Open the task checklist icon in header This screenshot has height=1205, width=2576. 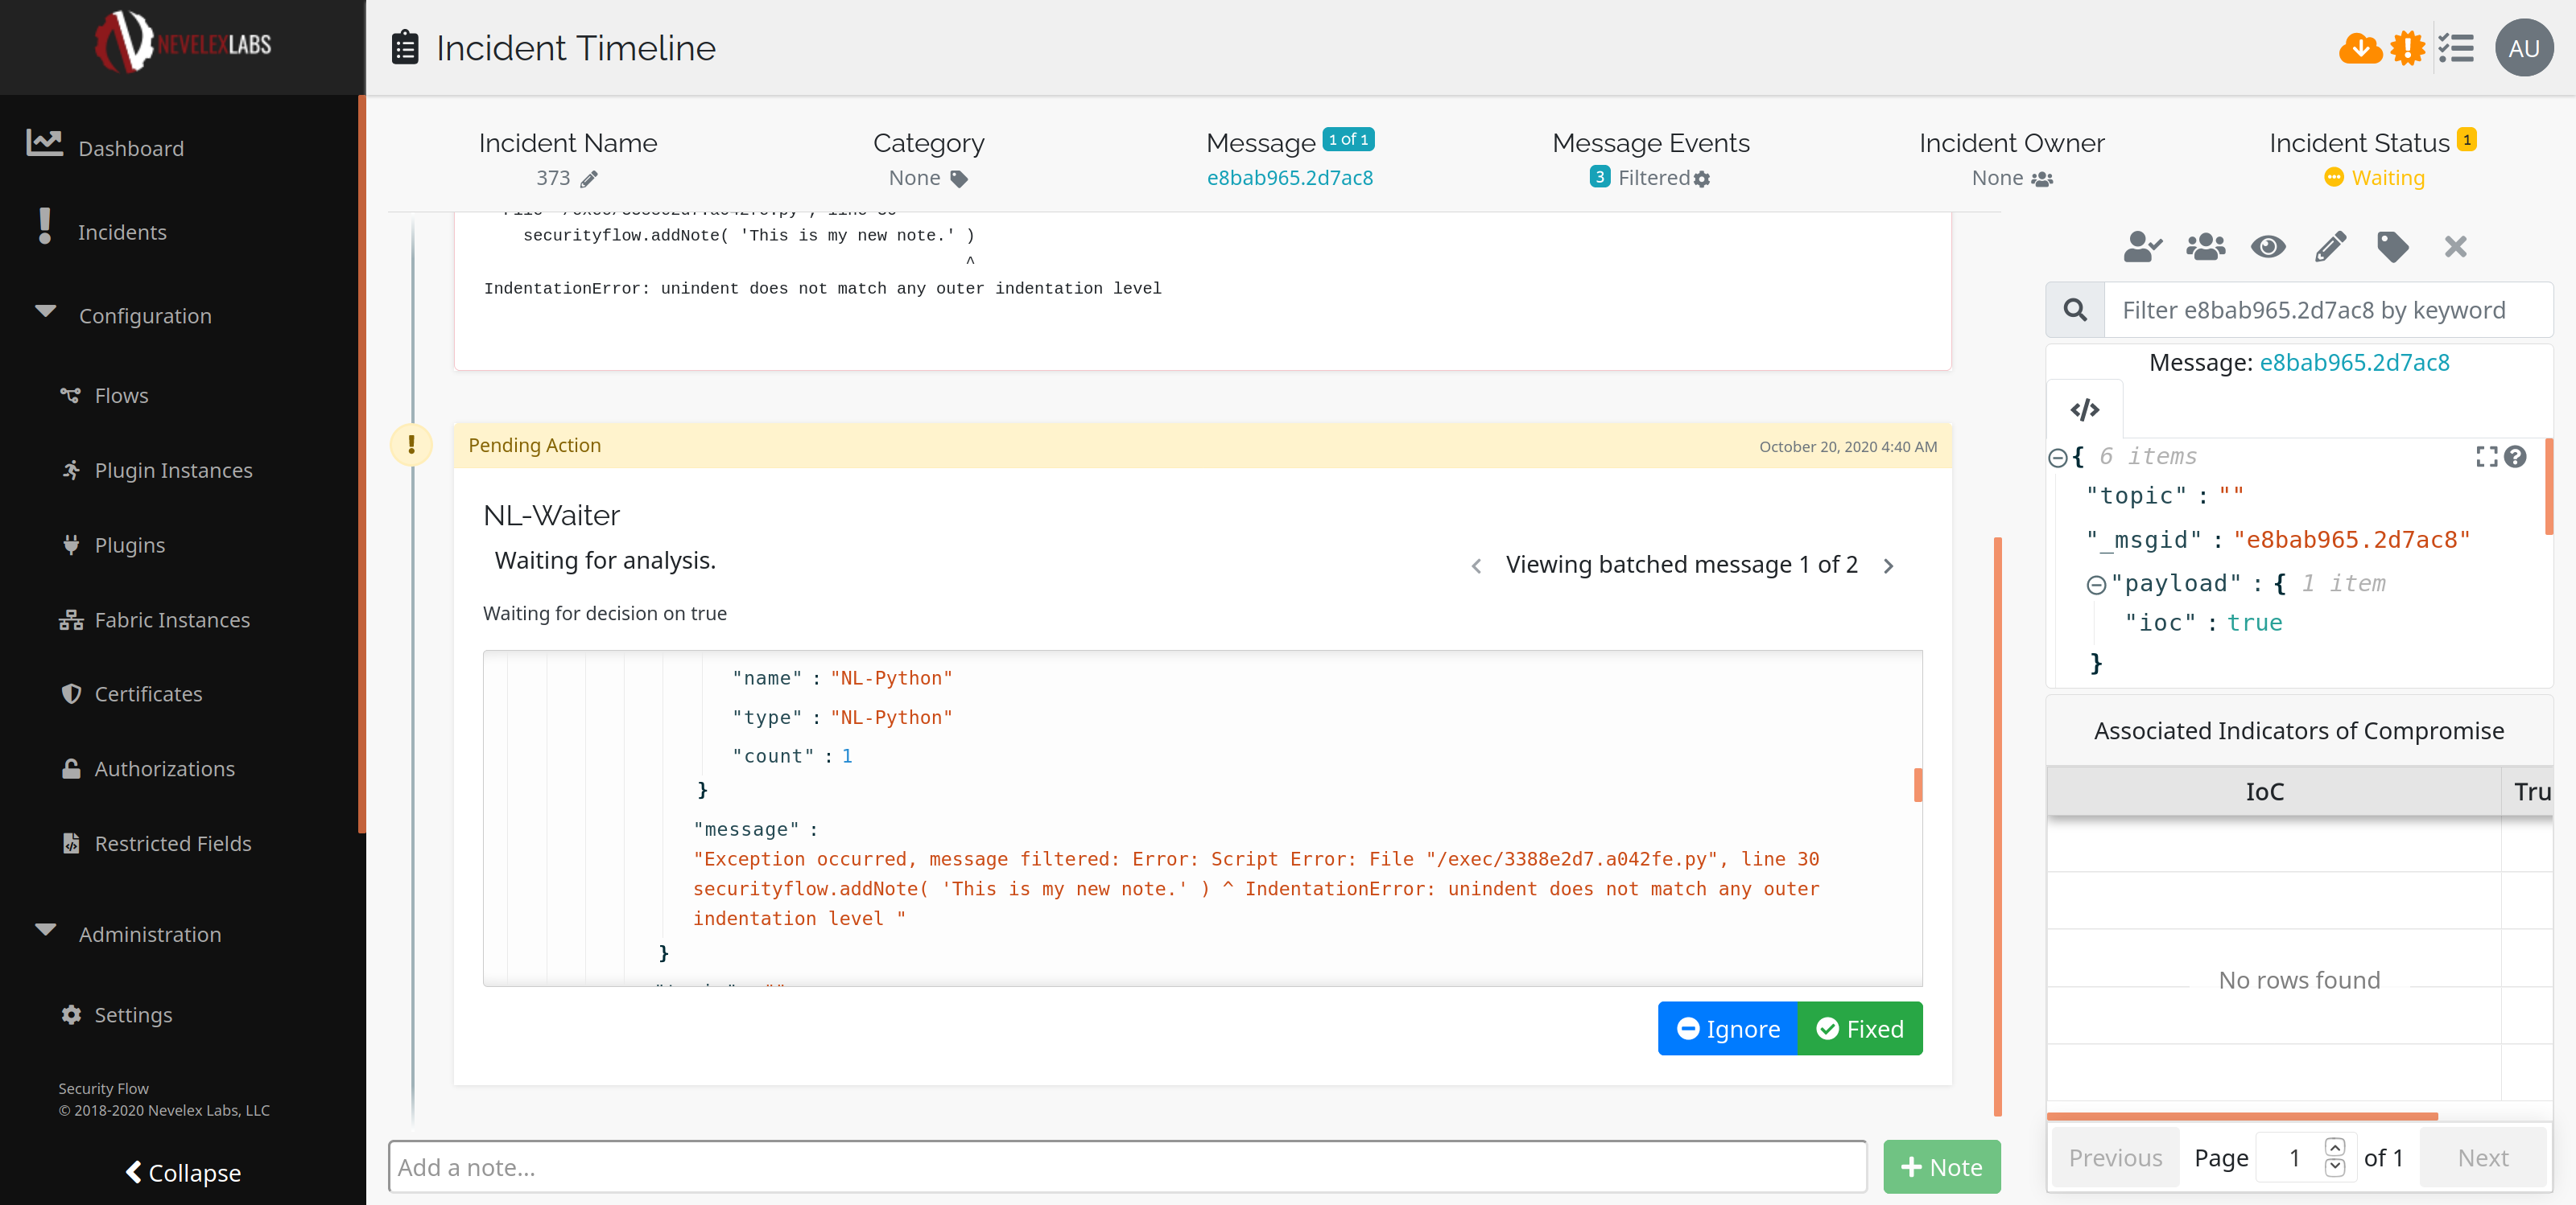point(2455,48)
